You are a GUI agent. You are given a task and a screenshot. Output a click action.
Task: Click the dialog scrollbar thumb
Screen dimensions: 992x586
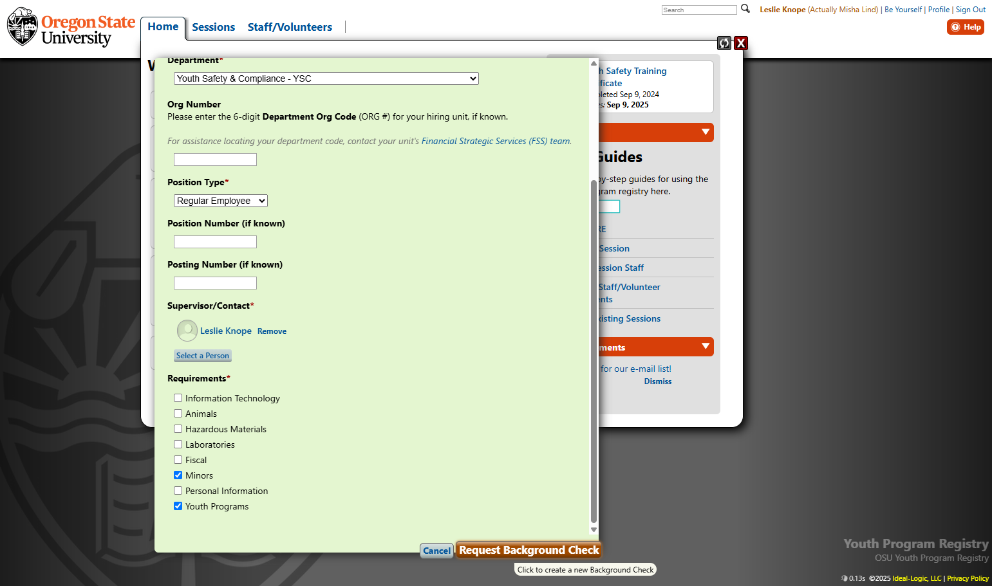pyautogui.click(x=594, y=351)
